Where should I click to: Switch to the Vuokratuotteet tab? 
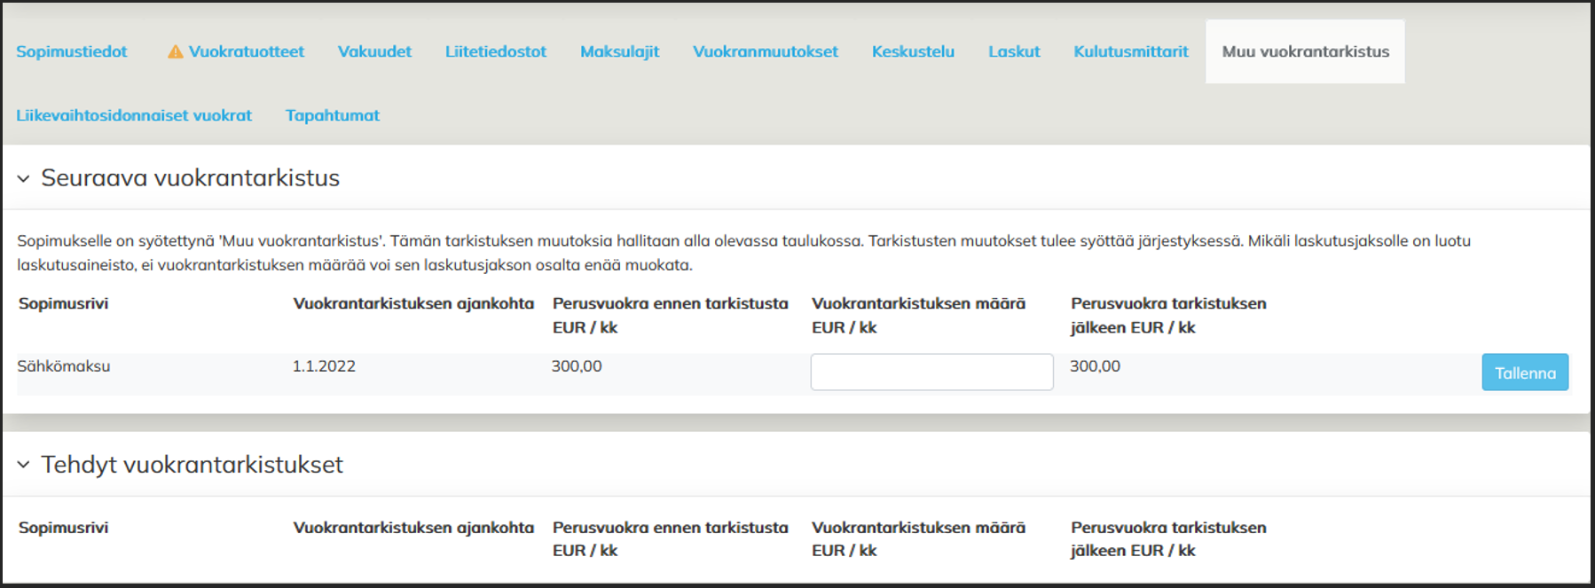pyautogui.click(x=246, y=52)
